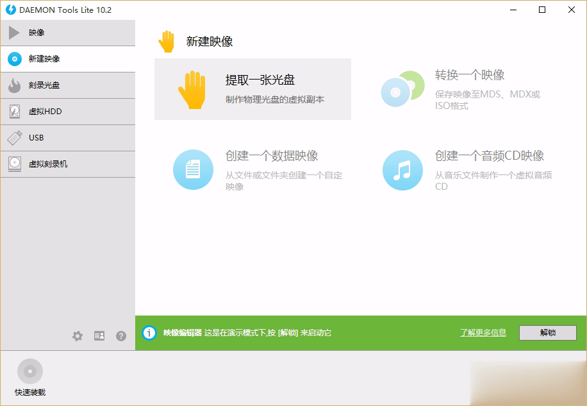Open settings with the gear icon
Image resolution: width=587 pixels, height=406 pixels.
click(78, 336)
